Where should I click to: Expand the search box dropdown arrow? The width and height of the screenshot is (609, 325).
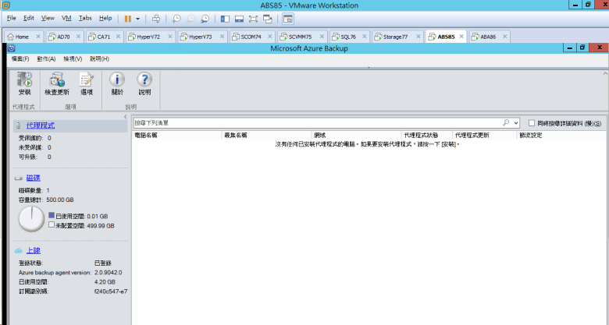pos(515,123)
